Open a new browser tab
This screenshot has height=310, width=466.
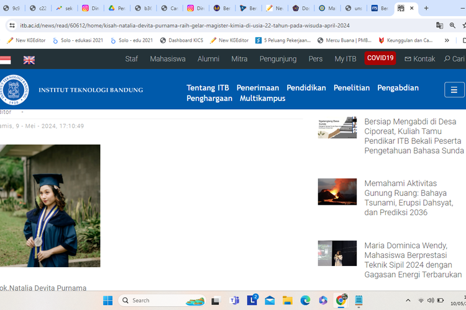tap(426, 8)
